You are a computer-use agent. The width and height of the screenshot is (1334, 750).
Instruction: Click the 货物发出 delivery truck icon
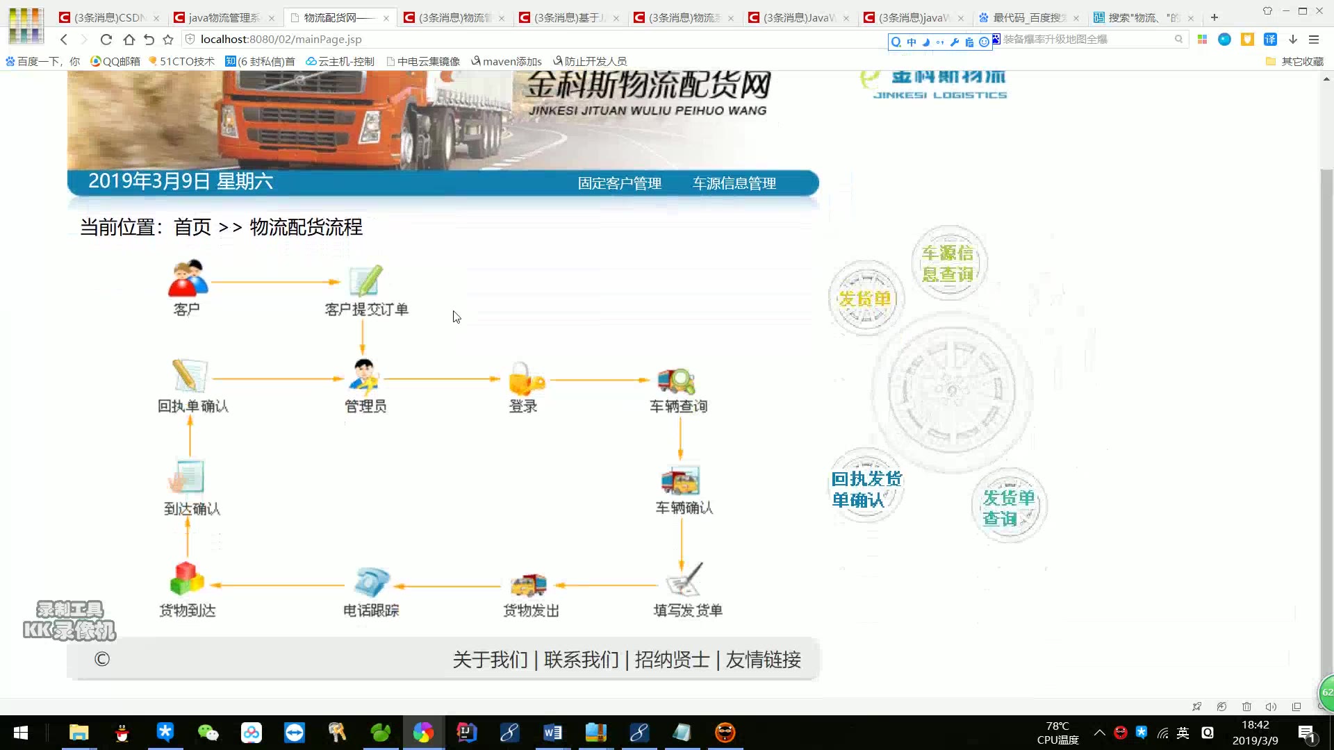coord(529,584)
